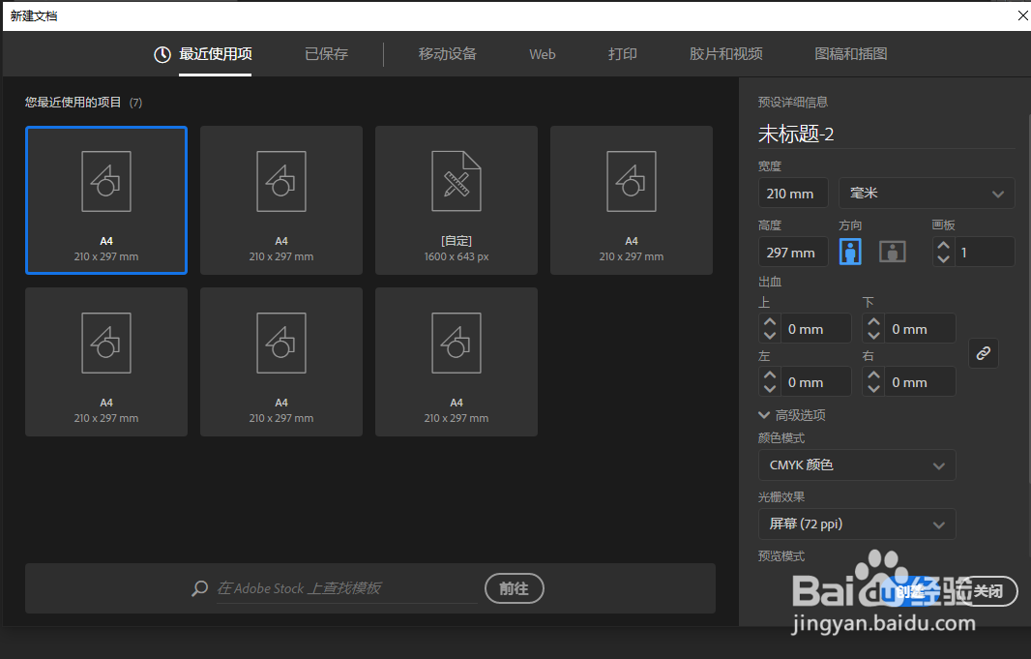The height and width of the screenshot is (659, 1031).
Task: Decrease left bleed (左) with down arrow
Action: click(x=770, y=388)
